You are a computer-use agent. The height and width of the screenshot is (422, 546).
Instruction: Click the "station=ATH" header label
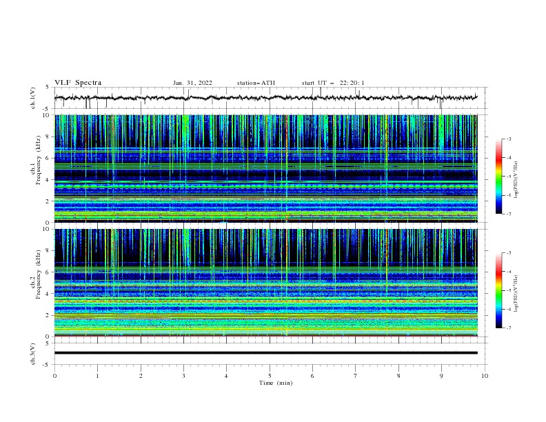coord(256,83)
